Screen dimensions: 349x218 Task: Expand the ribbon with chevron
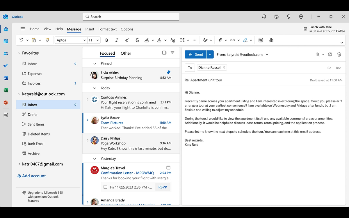[x=342, y=43]
